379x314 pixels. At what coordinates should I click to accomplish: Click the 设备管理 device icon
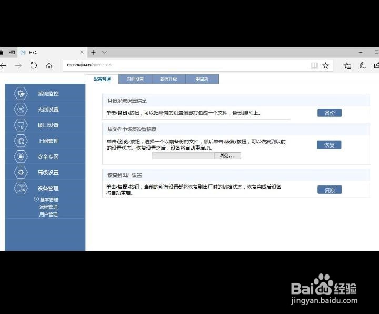point(21,188)
